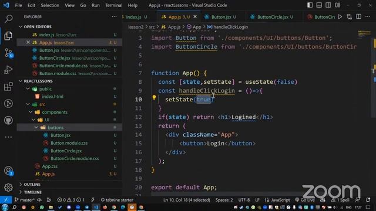Open the Extensions view icon

point(8,86)
